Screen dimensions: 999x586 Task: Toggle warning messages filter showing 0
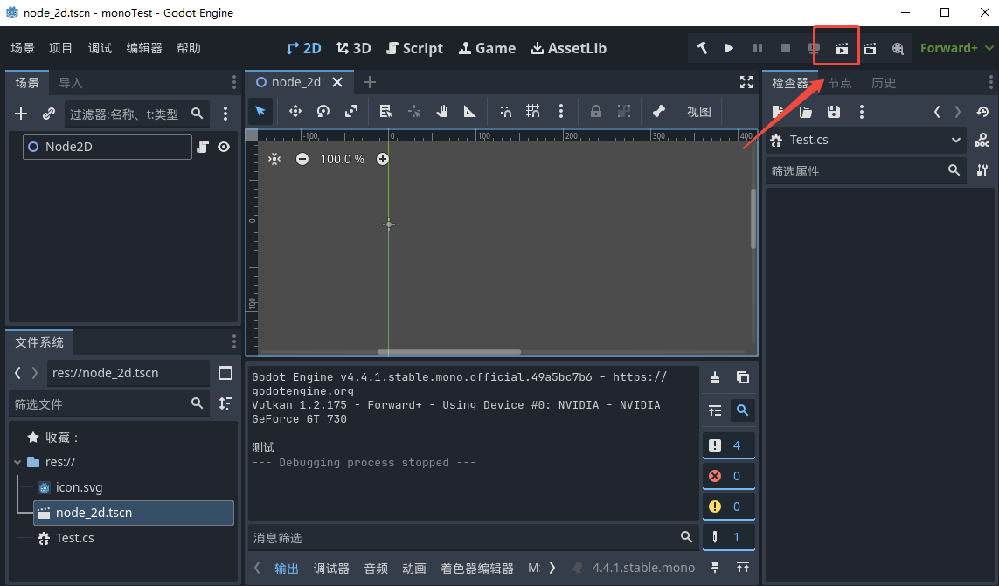pos(728,507)
